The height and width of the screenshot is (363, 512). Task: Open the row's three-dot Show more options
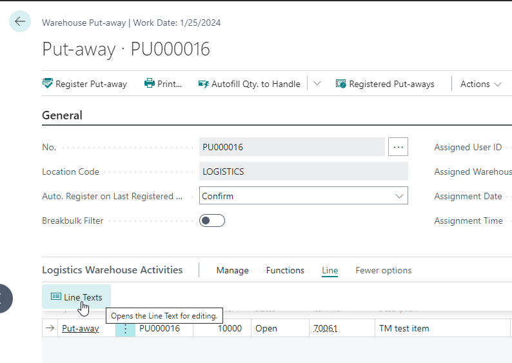[x=125, y=328]
